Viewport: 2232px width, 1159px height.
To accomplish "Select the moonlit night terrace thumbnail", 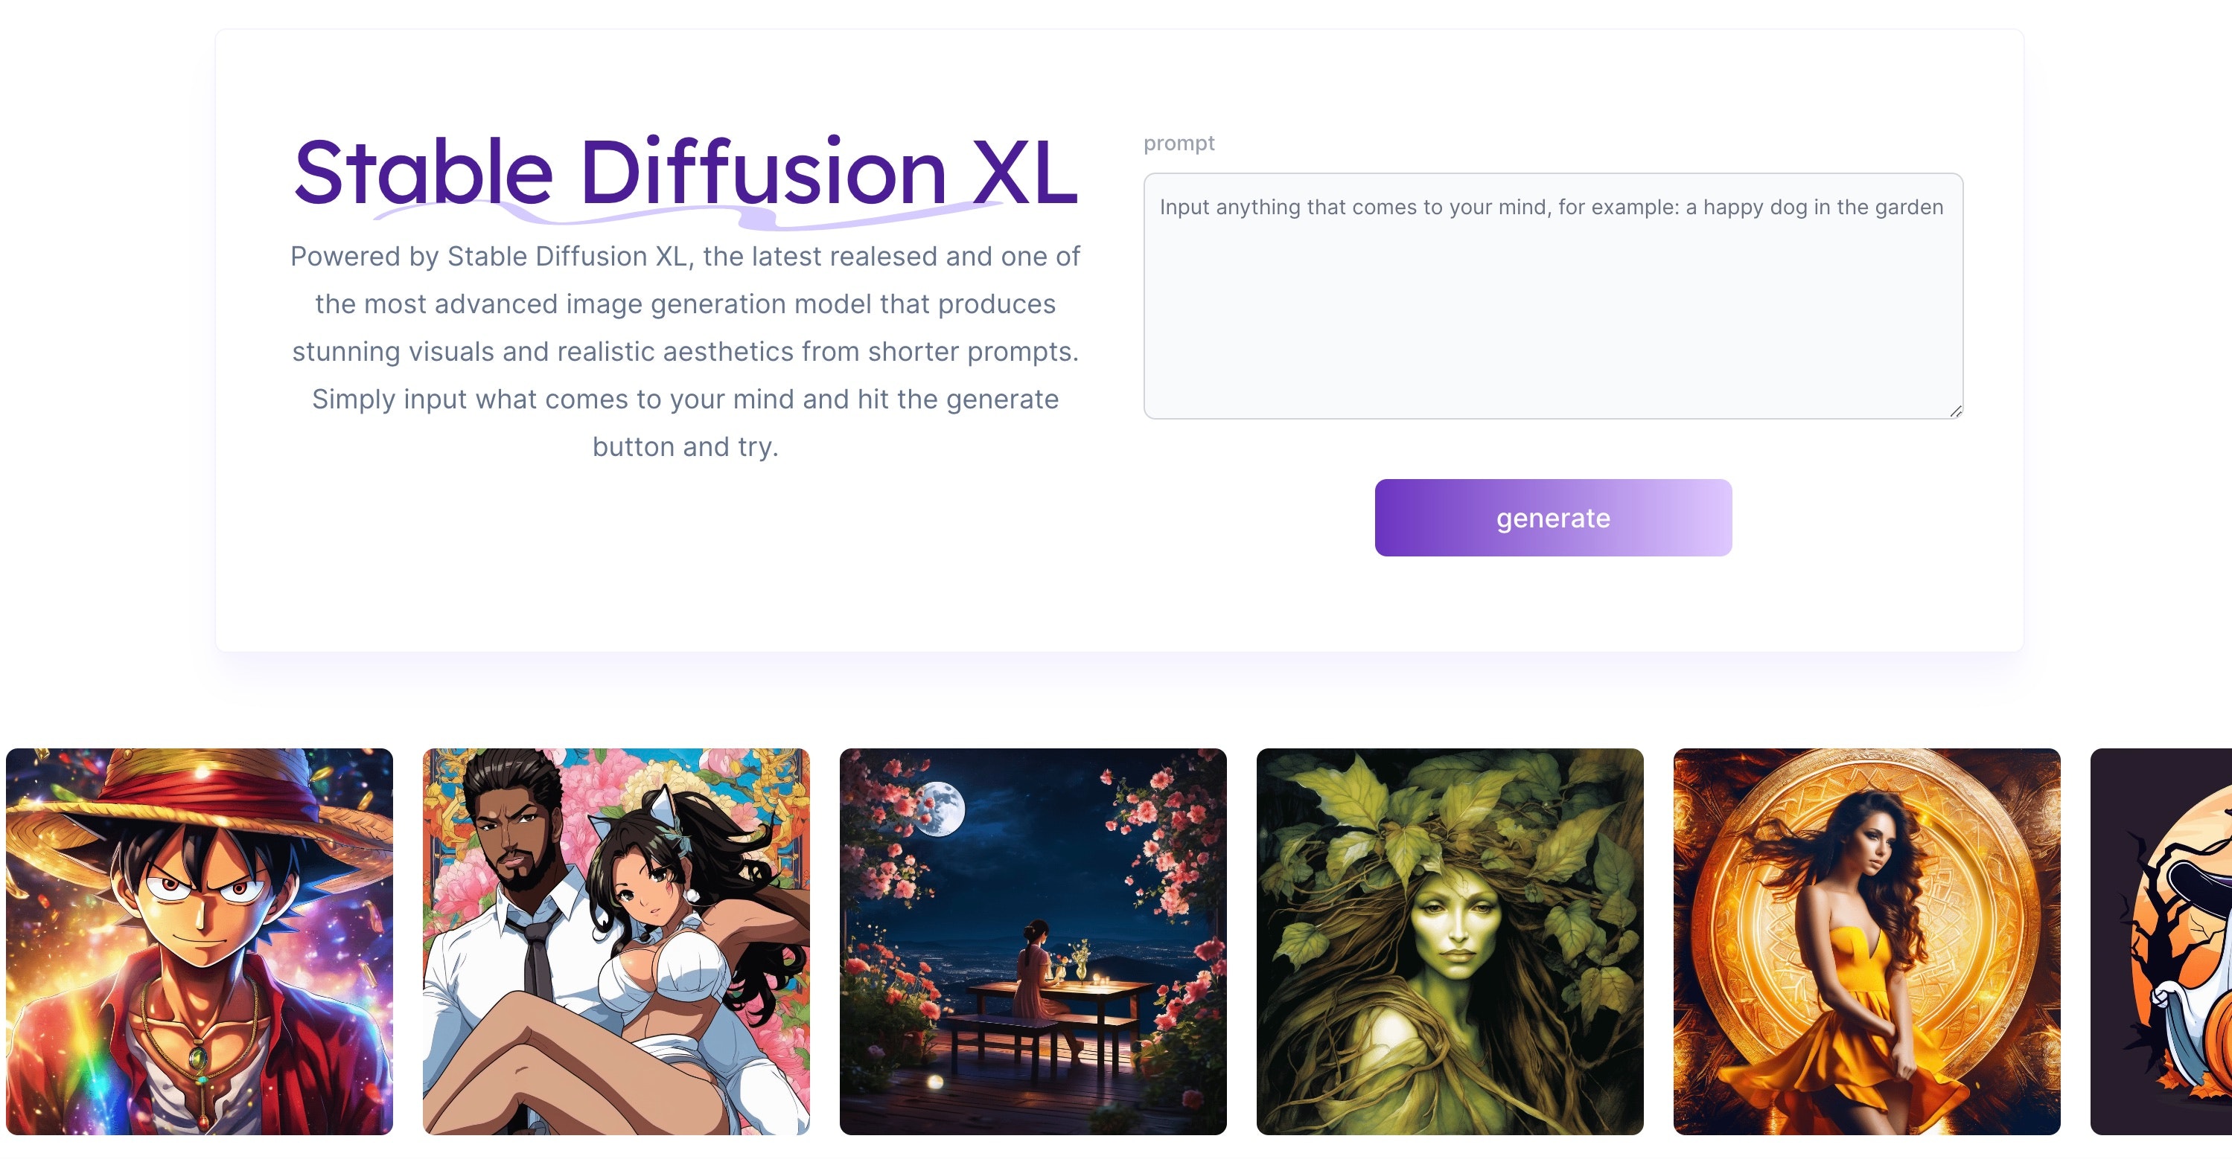I will click(x=1033, y=942).
